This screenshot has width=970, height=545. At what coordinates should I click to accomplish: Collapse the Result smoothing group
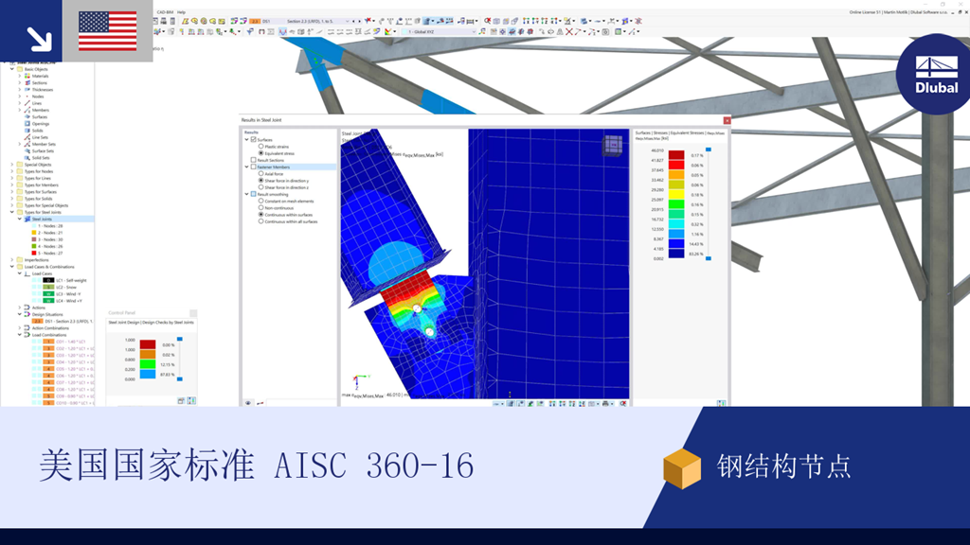tap(247, 194)
